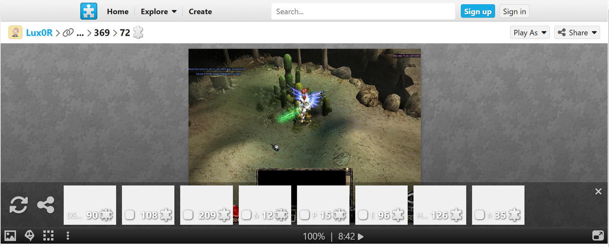The image size is (609, 247).
Task: Toggle the checkbox on the 209-piece puzzle
Action: (x=188, y=215)
